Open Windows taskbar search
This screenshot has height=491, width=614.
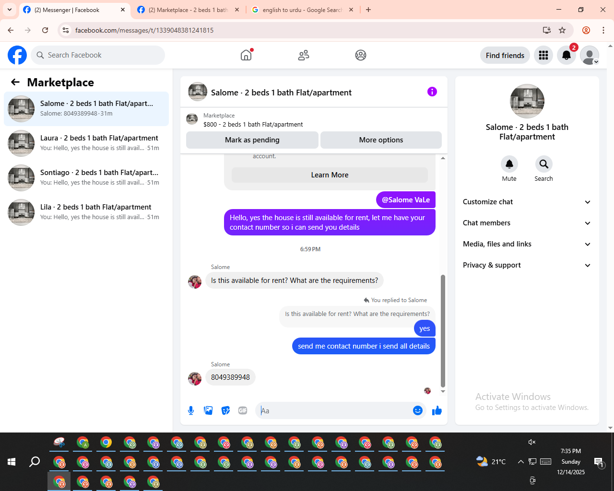pyautogui.click(x=35, y=462)
